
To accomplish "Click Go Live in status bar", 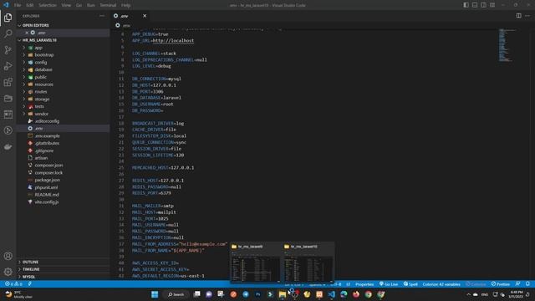I will [388, 284].
